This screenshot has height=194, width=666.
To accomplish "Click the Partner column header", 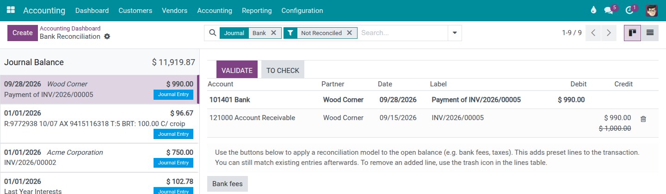I will pos(333,84).
